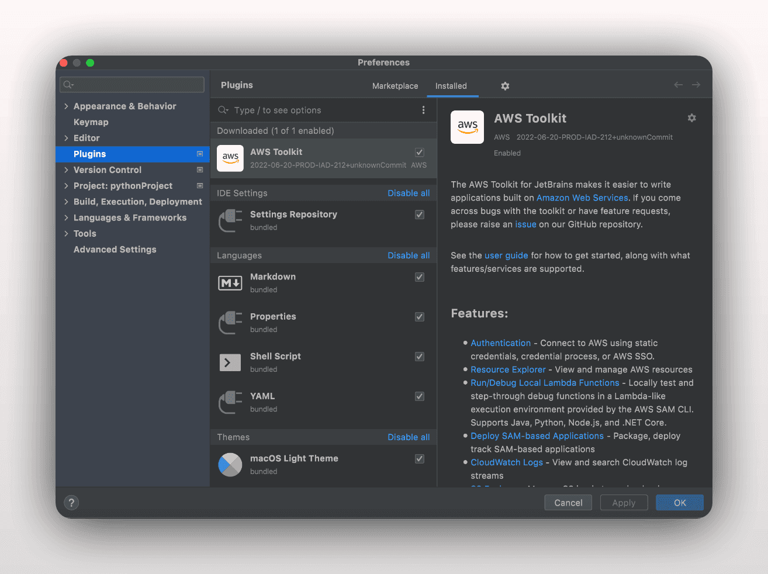Expand the Version Control tree node
Viewport: 768px width, 574px height.
(66, 170)
